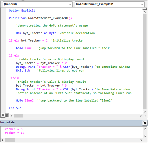The height and width of the screenshot is (143, 148).
Task: Click Immediate window horizontal scrollbar thumb
Action: click(10, 140)
